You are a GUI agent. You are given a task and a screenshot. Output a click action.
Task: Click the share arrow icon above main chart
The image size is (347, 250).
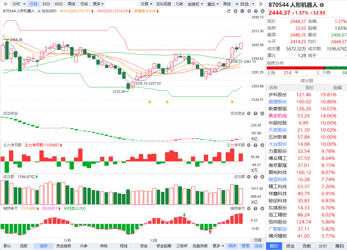[229, 11]
